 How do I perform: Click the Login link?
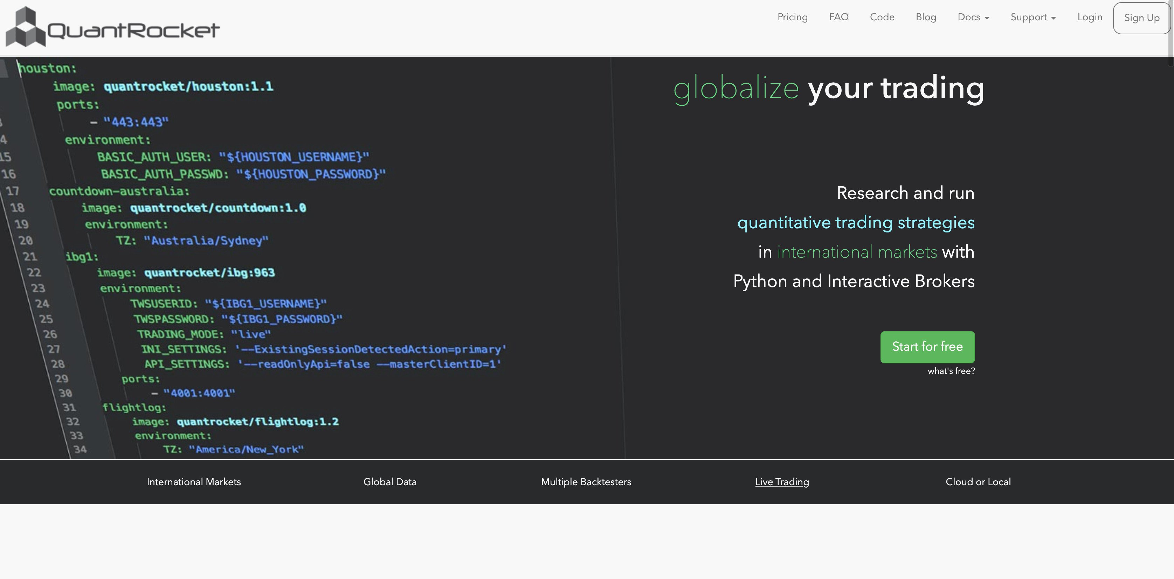[1089, 17]
